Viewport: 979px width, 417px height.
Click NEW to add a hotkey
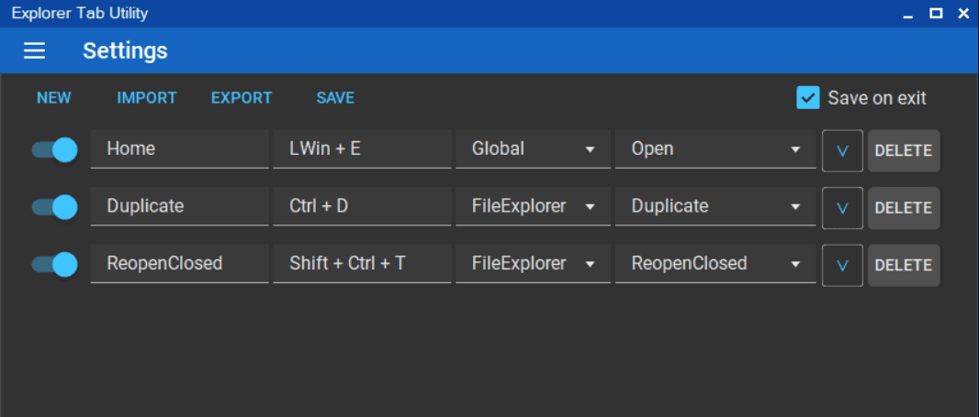(54, 98)
